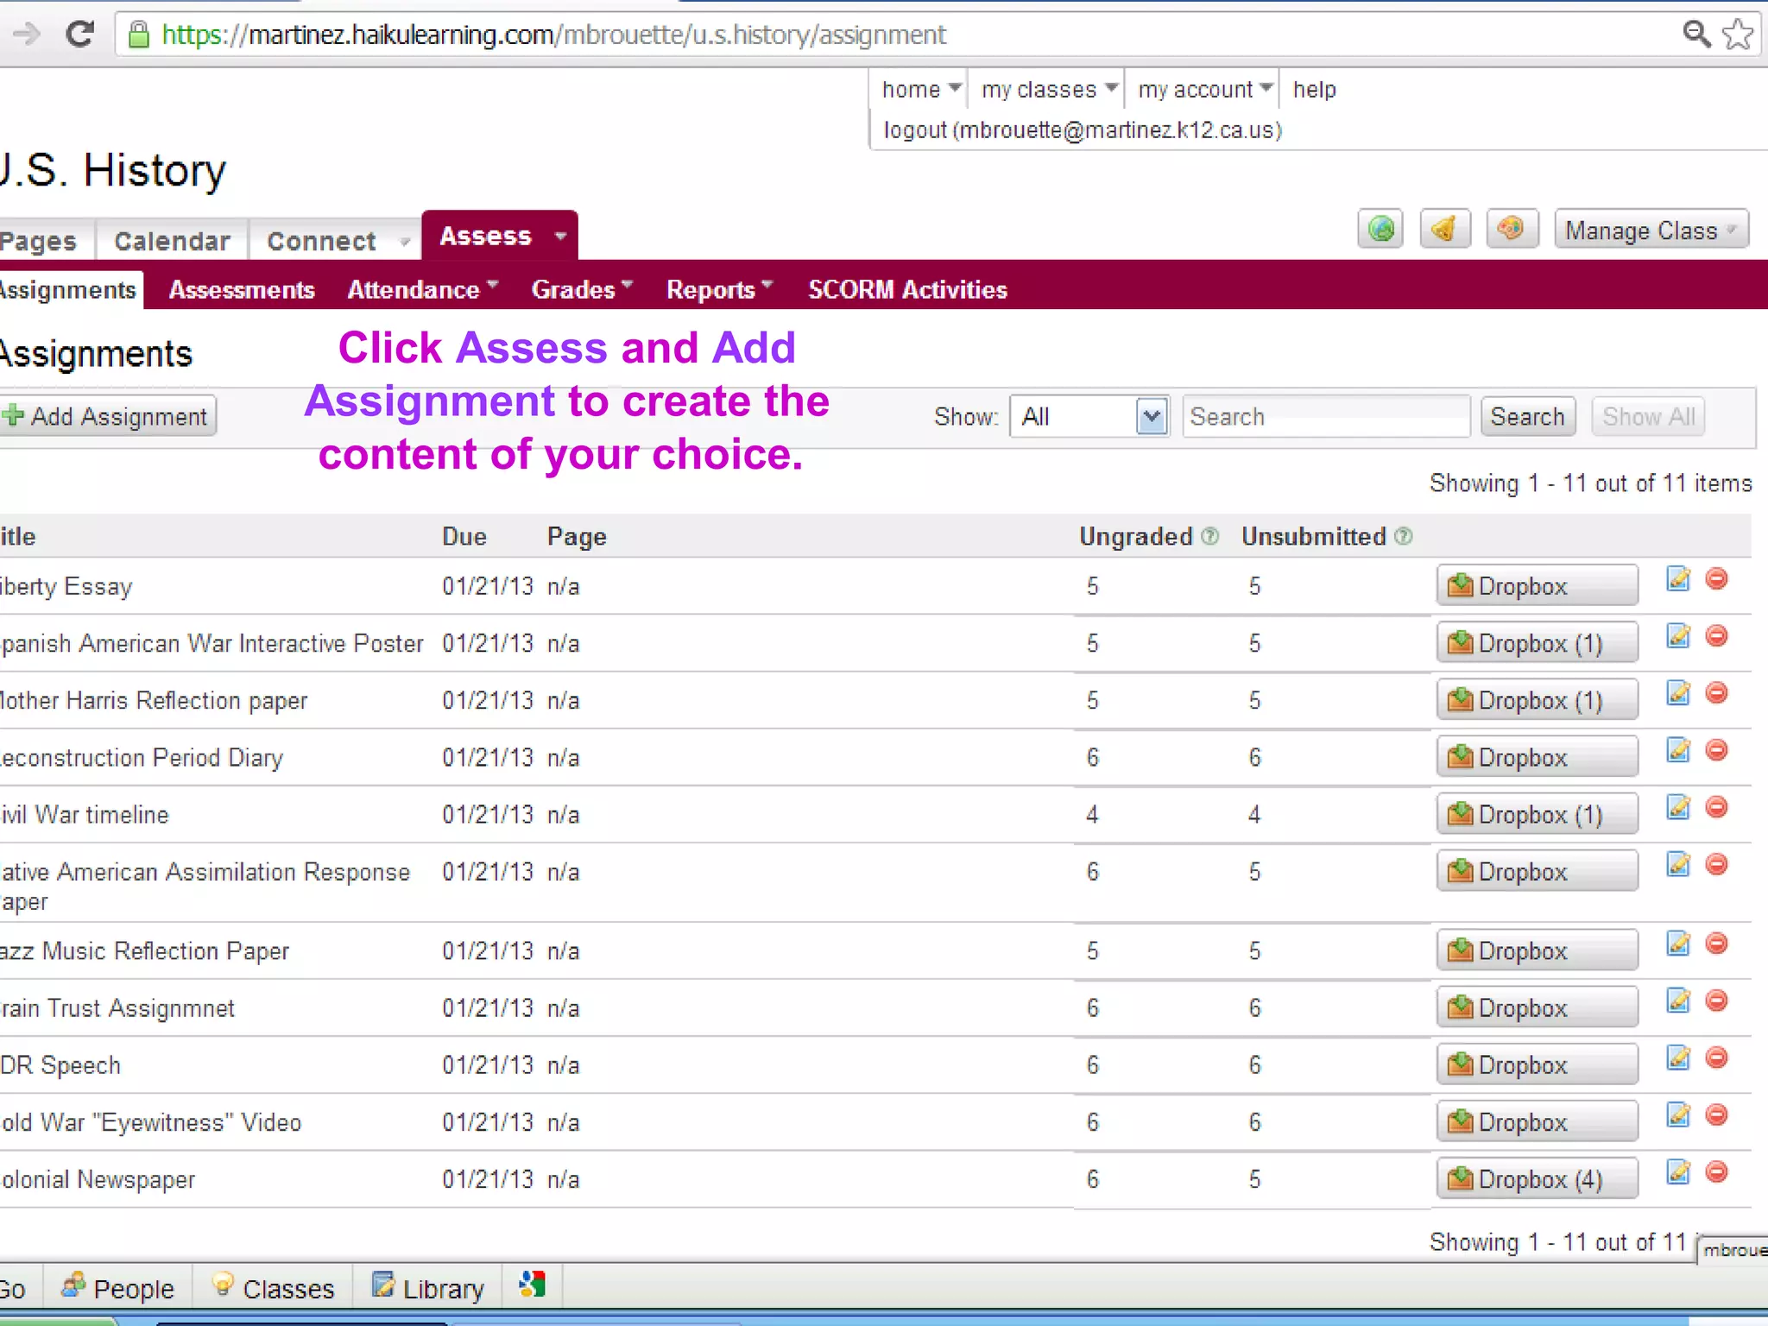Viewport: 1768px width, 1326px height.
Task: Open Library in the bottom bar
Action: click(x=428, y=1288)
